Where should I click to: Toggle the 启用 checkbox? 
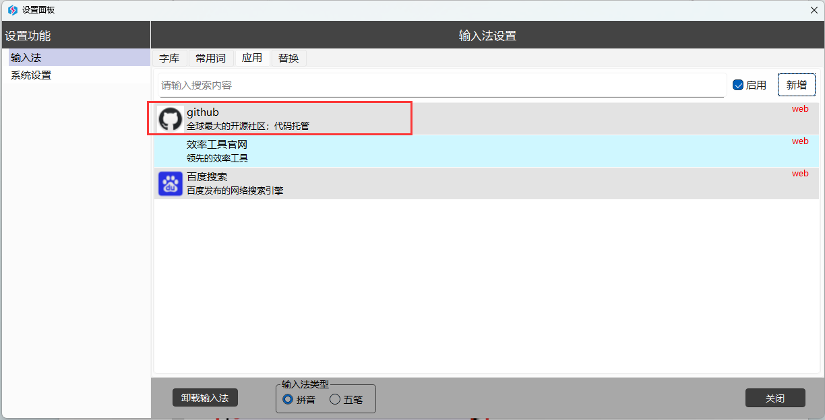pyautogui.click(x=738, y=85)
